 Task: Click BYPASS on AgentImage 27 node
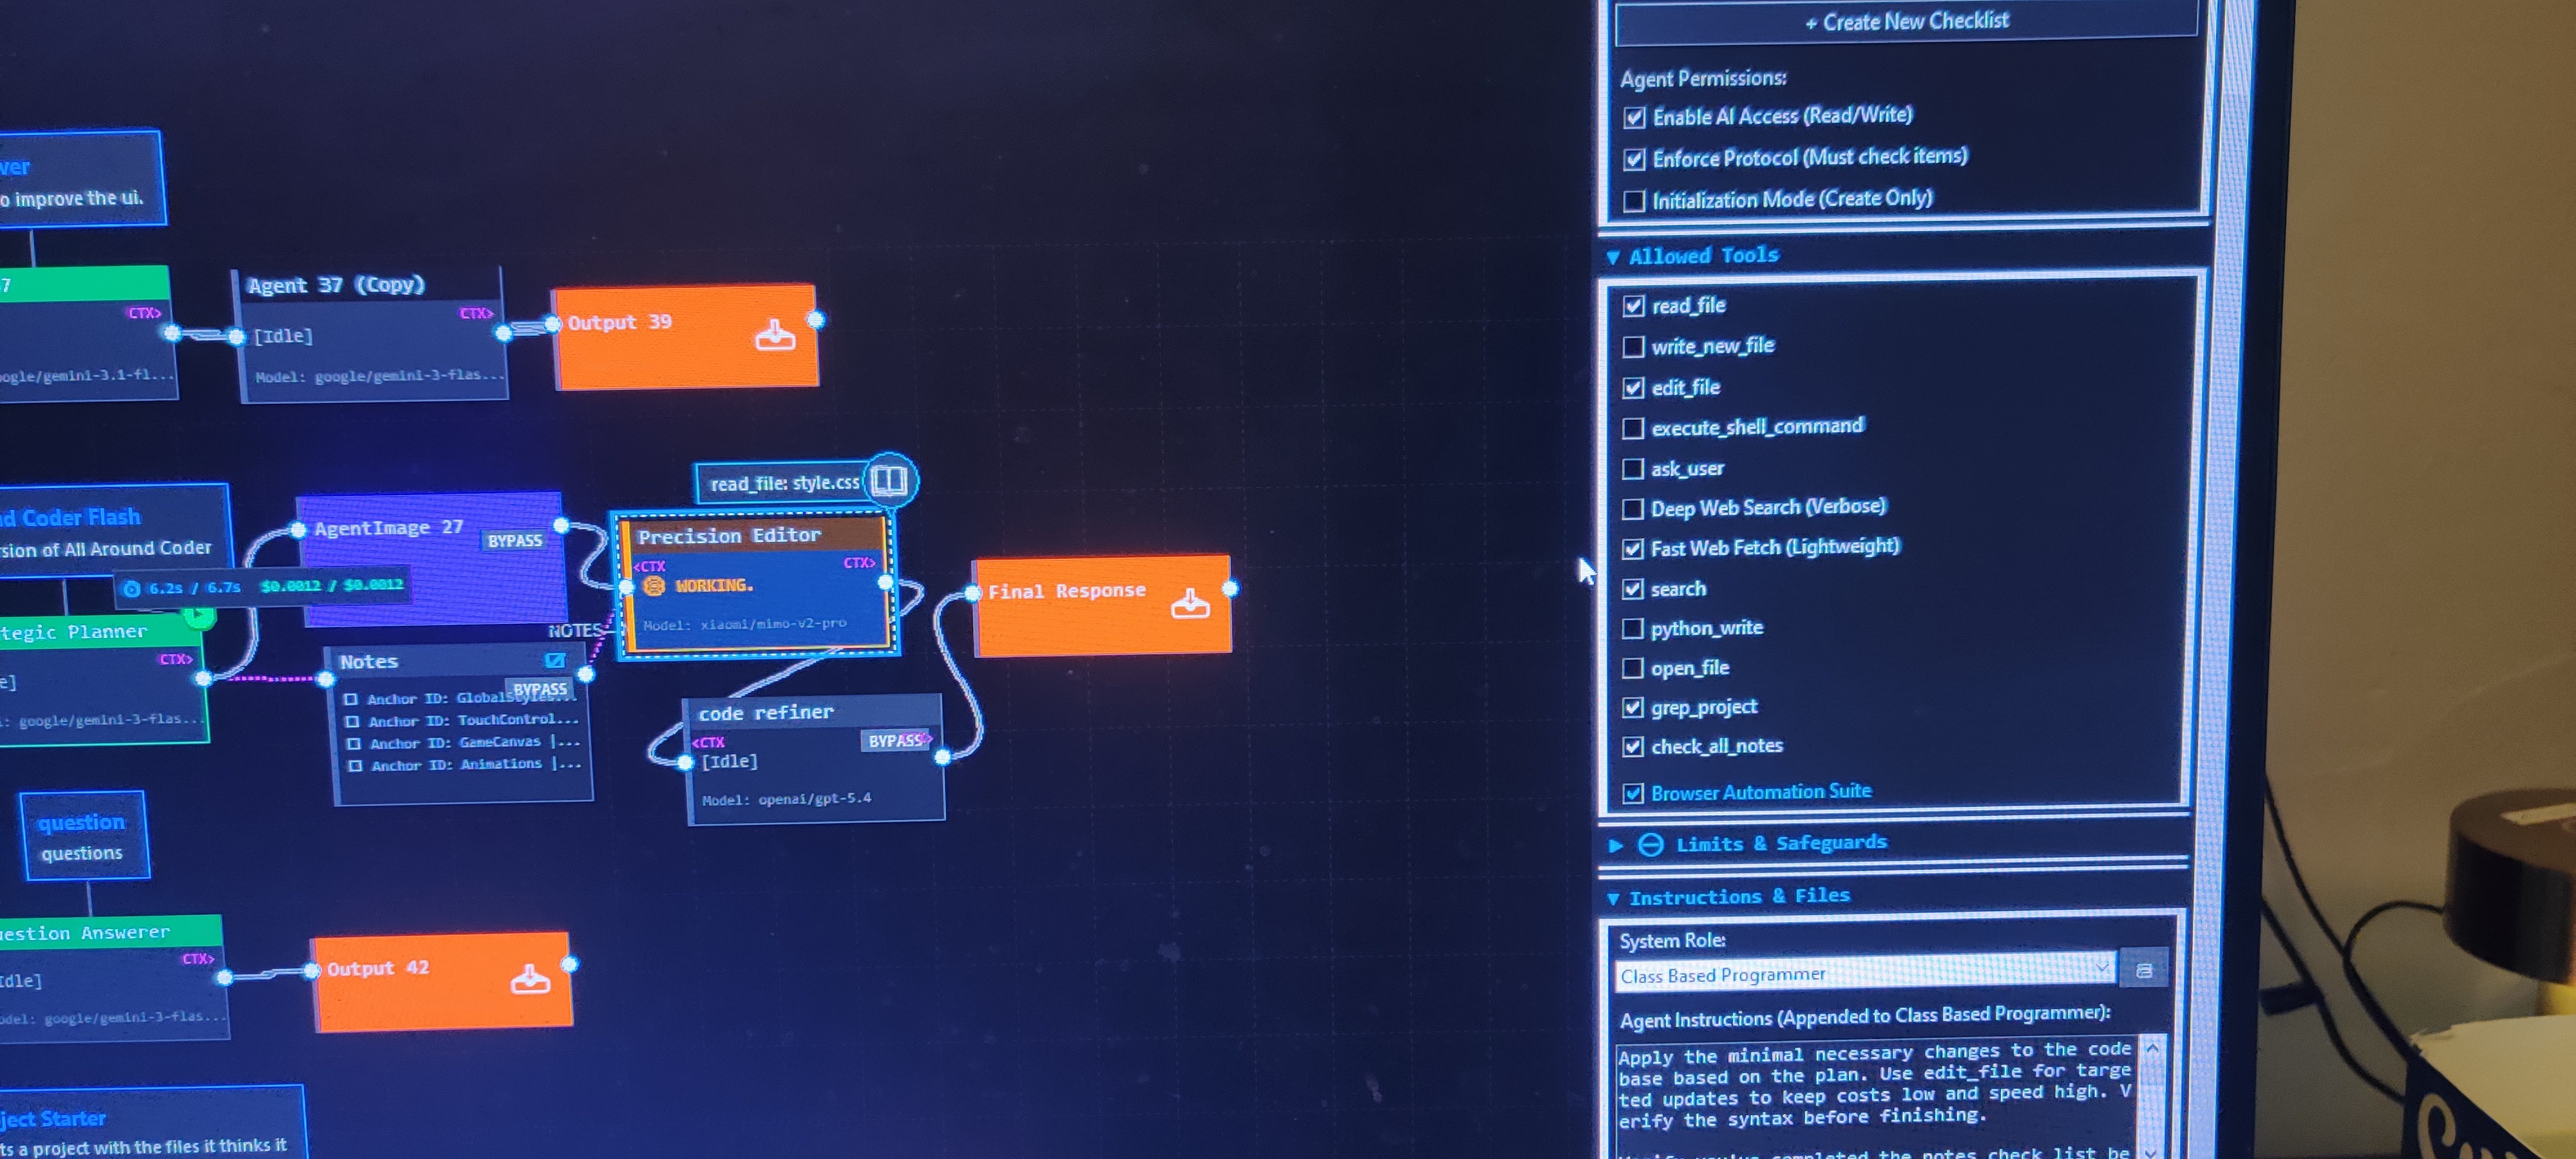[x=515, y=541]
